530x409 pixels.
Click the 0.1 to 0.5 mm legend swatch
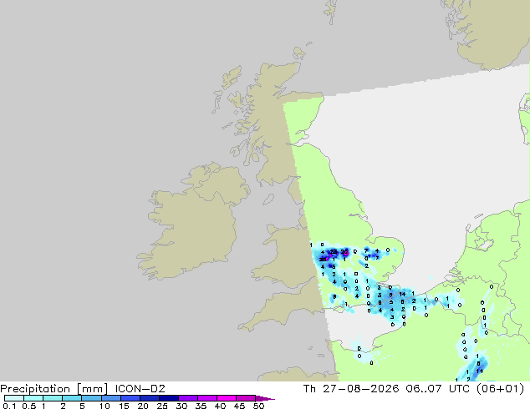click(x=14, y=398)
